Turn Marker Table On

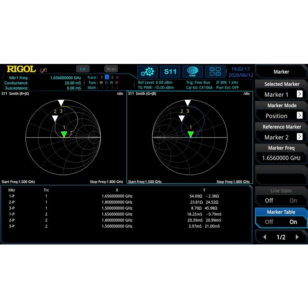coord(293,222)
